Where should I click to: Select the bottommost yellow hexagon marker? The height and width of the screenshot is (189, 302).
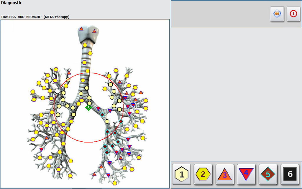pyautogui.click(x=115, y=183)
